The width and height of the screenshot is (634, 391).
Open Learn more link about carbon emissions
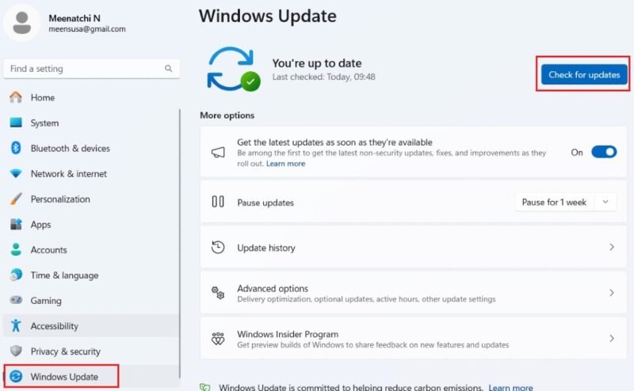tap(510, 387)
